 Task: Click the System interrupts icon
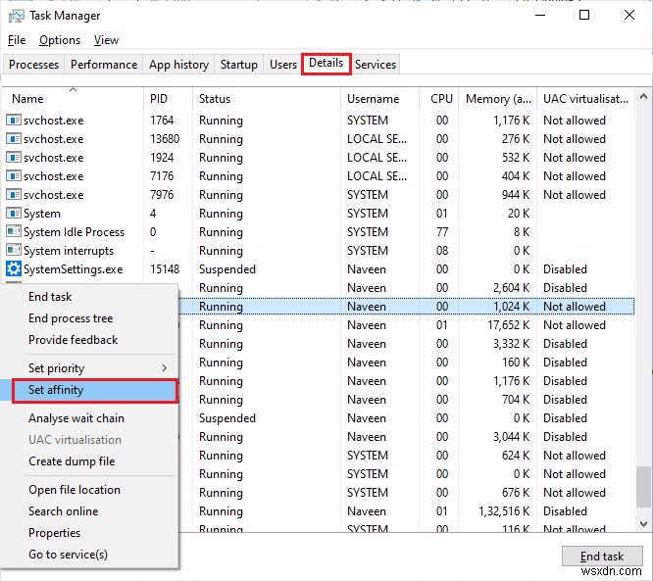click(14, 250)
